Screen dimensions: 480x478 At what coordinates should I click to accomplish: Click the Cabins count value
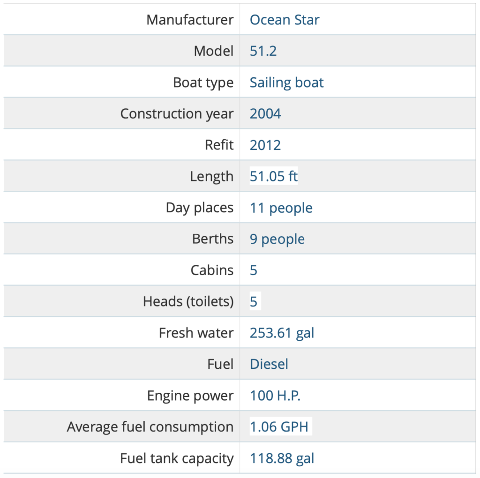click(x=254, y=270)
